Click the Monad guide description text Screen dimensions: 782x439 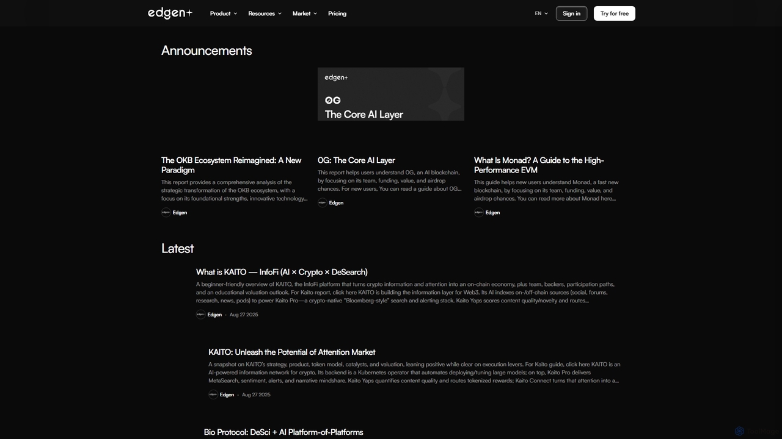click(546, 190)
